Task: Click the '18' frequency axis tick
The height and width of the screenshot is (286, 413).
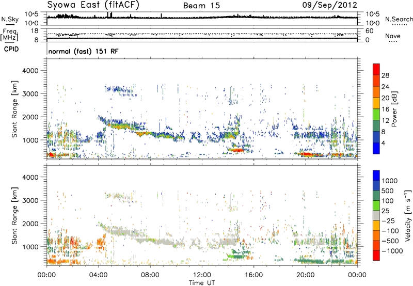Action: tap(35, 31)
